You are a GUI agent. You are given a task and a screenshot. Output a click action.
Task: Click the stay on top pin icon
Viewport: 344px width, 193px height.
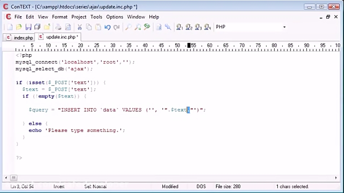pyautogui.click(x=168, y=27)
